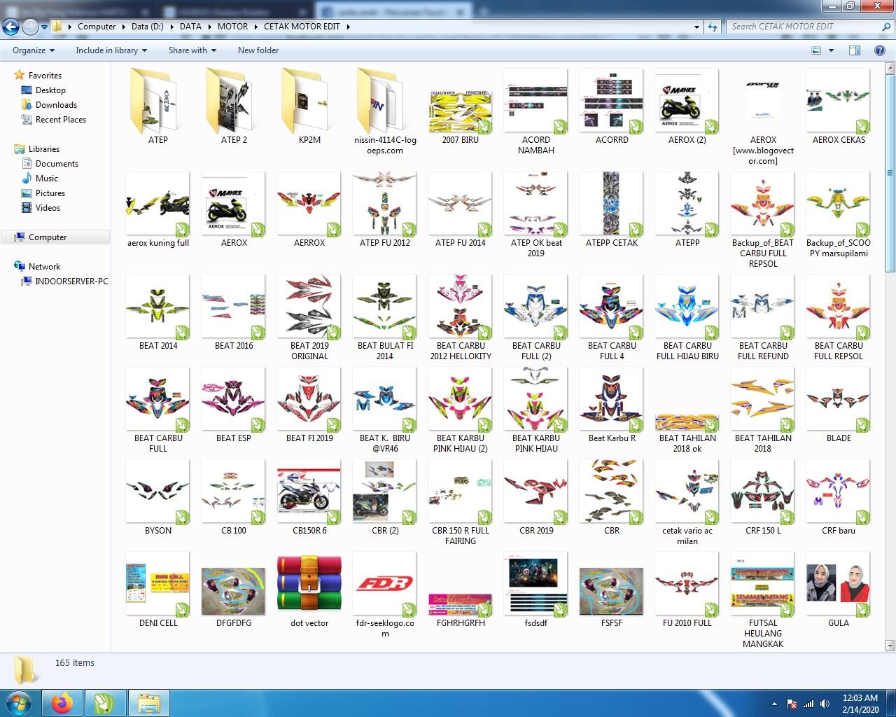
Task: Show the preview pane
Action: click(855, 50)
